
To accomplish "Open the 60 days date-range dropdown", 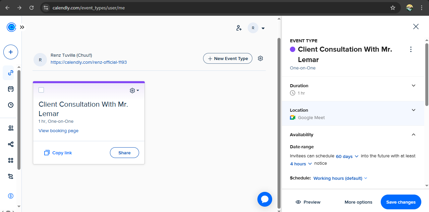I will click(347, 156).
